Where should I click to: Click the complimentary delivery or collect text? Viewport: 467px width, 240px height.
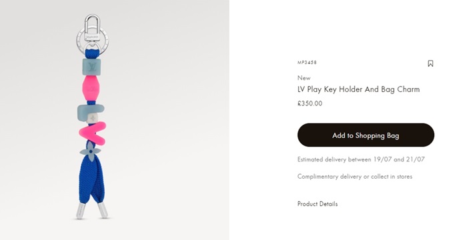355,176
